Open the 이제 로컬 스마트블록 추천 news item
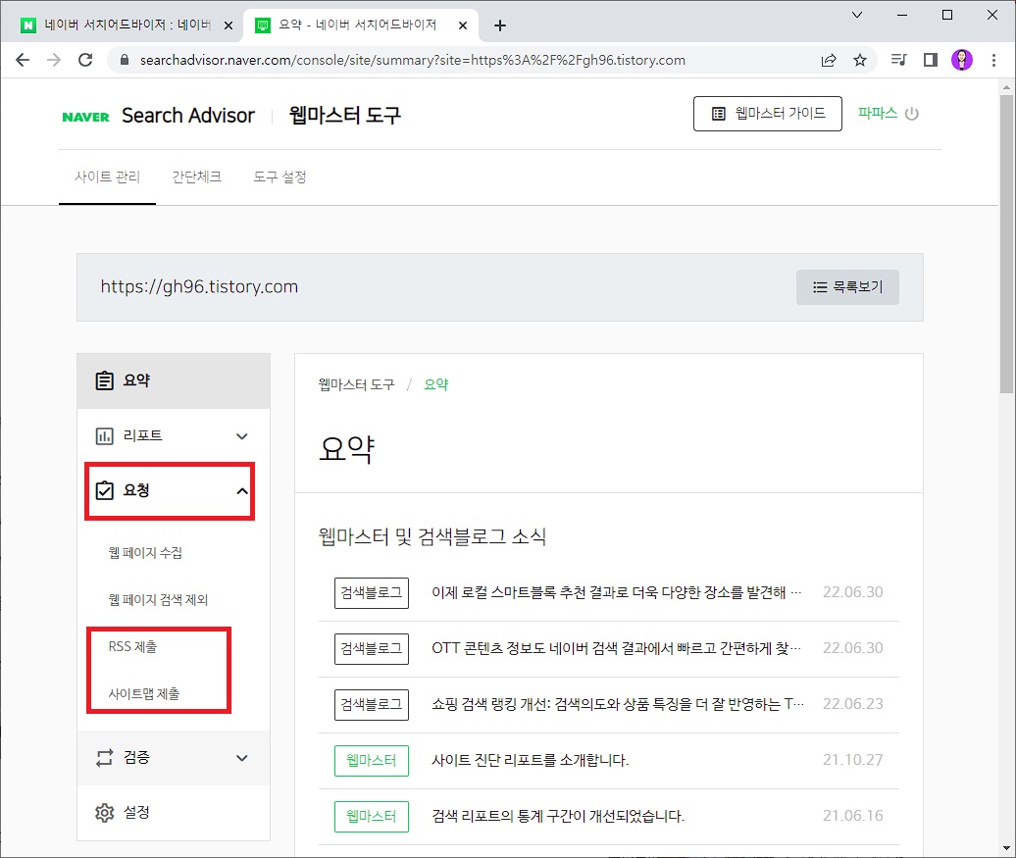 [616, 592]
